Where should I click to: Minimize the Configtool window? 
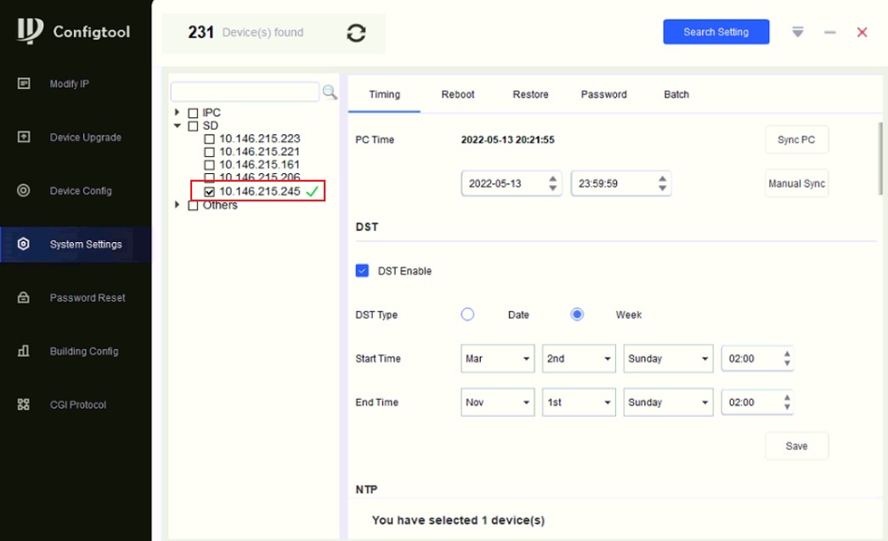[830, 32]
